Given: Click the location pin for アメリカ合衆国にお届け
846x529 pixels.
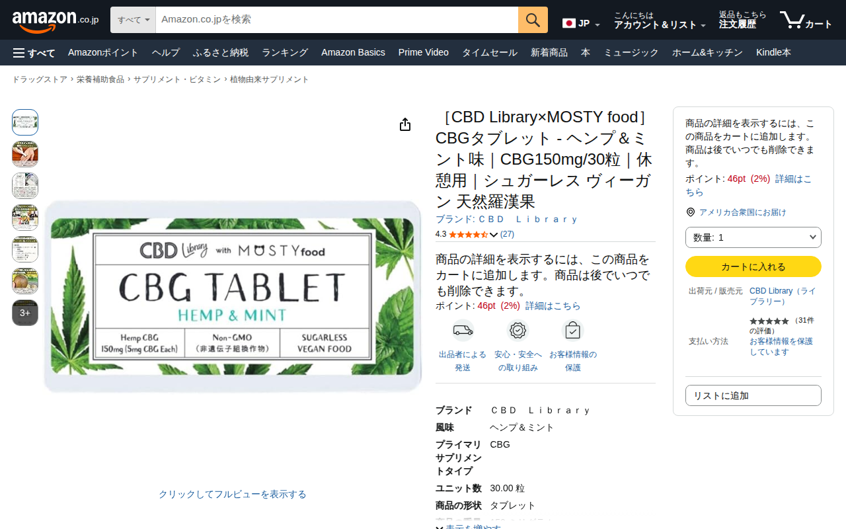Looking at the screenshot, I should [691, 212].
